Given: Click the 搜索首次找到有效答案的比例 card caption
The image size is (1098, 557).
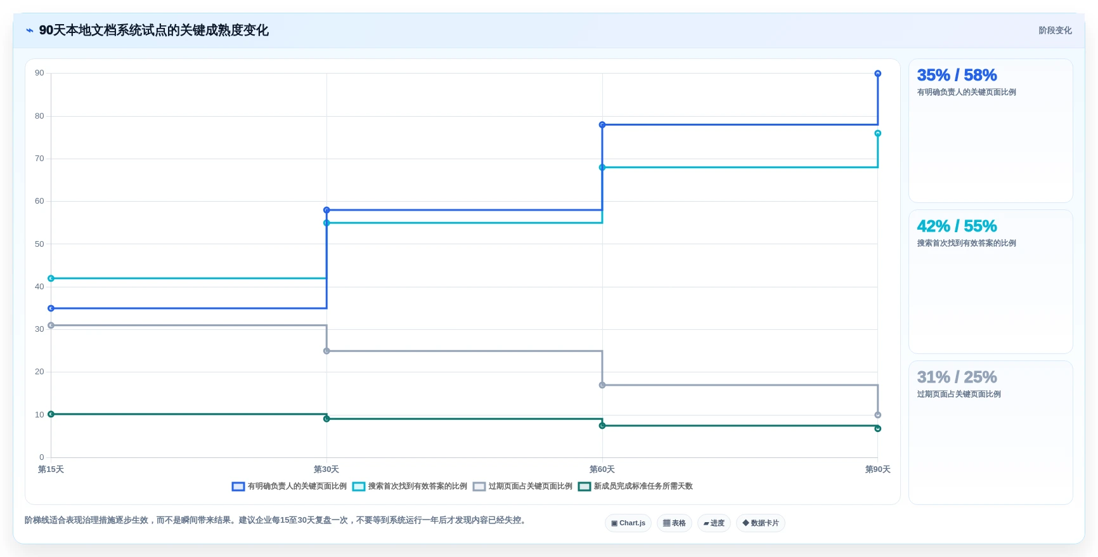Looking at the screenshot, I should coord(967,243).
